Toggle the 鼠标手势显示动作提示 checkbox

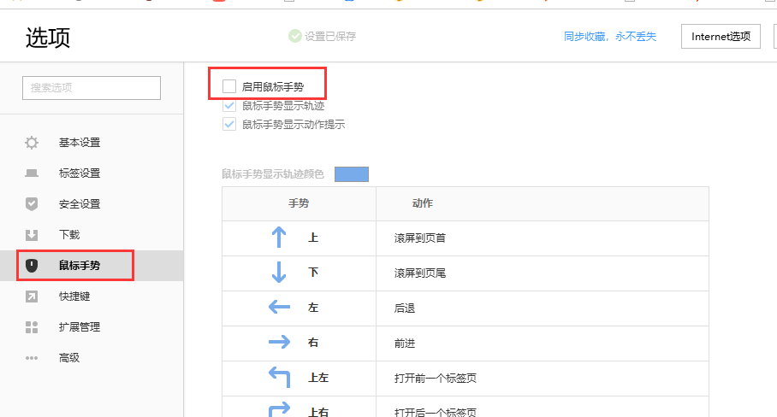229,125
